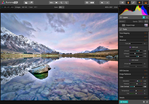Image resolution: width=149 pixels, height=104 pixels.
Task: Zoom out with the minus magnifier
Action: 66,3
